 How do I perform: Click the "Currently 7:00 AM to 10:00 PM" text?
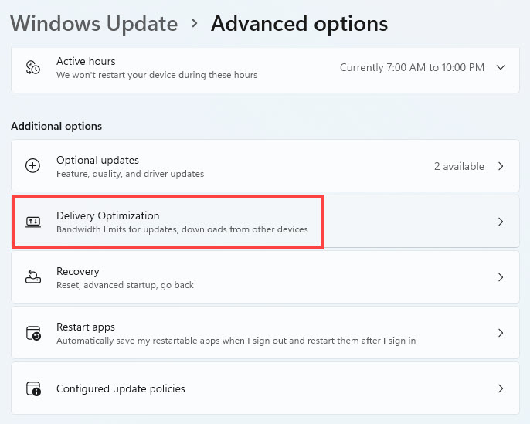(412, 67)
